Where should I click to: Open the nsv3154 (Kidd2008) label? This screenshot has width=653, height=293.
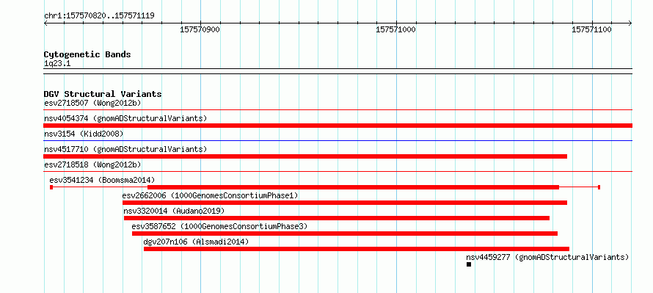click(84, 134)
